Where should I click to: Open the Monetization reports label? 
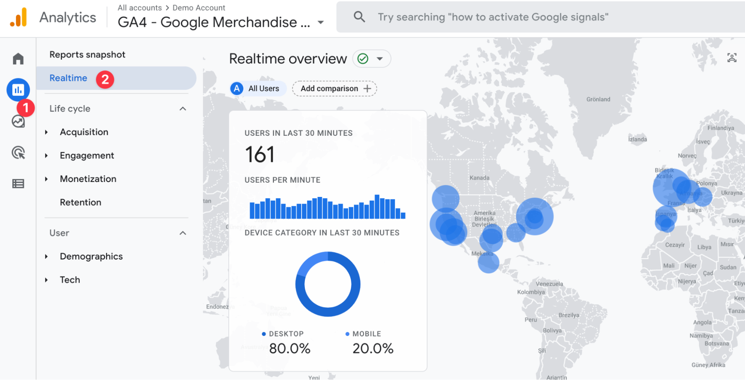(x=88, y=179)
